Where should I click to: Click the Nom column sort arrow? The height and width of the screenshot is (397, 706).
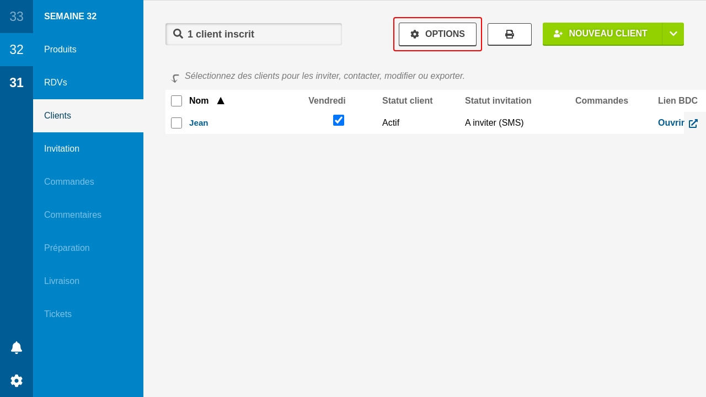click(x=221, y=101)
